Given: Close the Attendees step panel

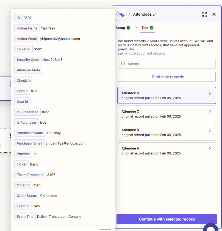Looking at the screenshot, I should pos(214,14).
